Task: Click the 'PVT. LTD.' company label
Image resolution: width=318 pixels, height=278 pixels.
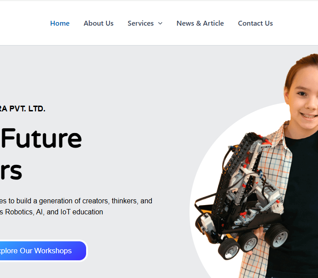Action: pos(27,109)
